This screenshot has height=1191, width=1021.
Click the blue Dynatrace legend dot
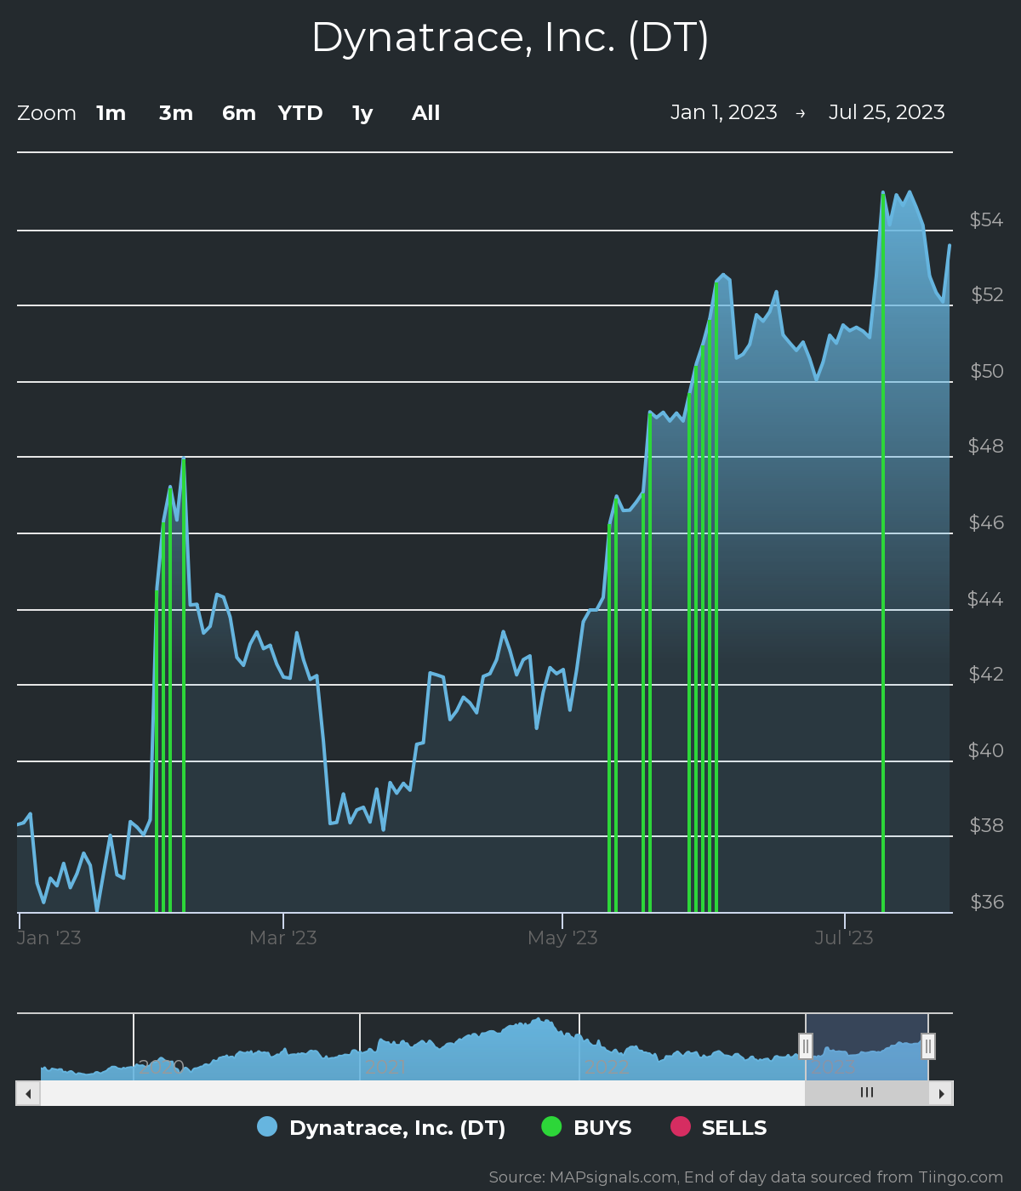click(267, 1126)
